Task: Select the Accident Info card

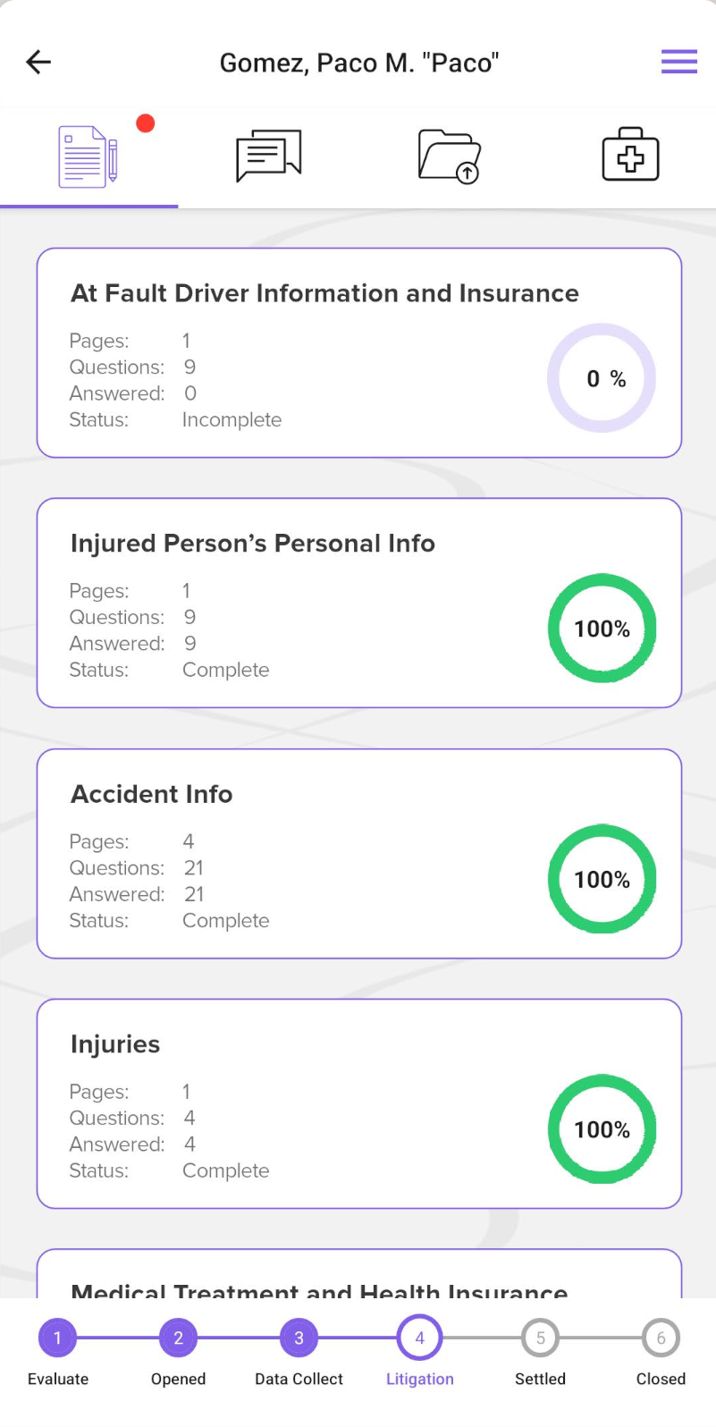Action: 358,853
